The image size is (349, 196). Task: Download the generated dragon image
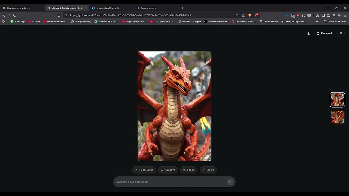pos(309,33)
